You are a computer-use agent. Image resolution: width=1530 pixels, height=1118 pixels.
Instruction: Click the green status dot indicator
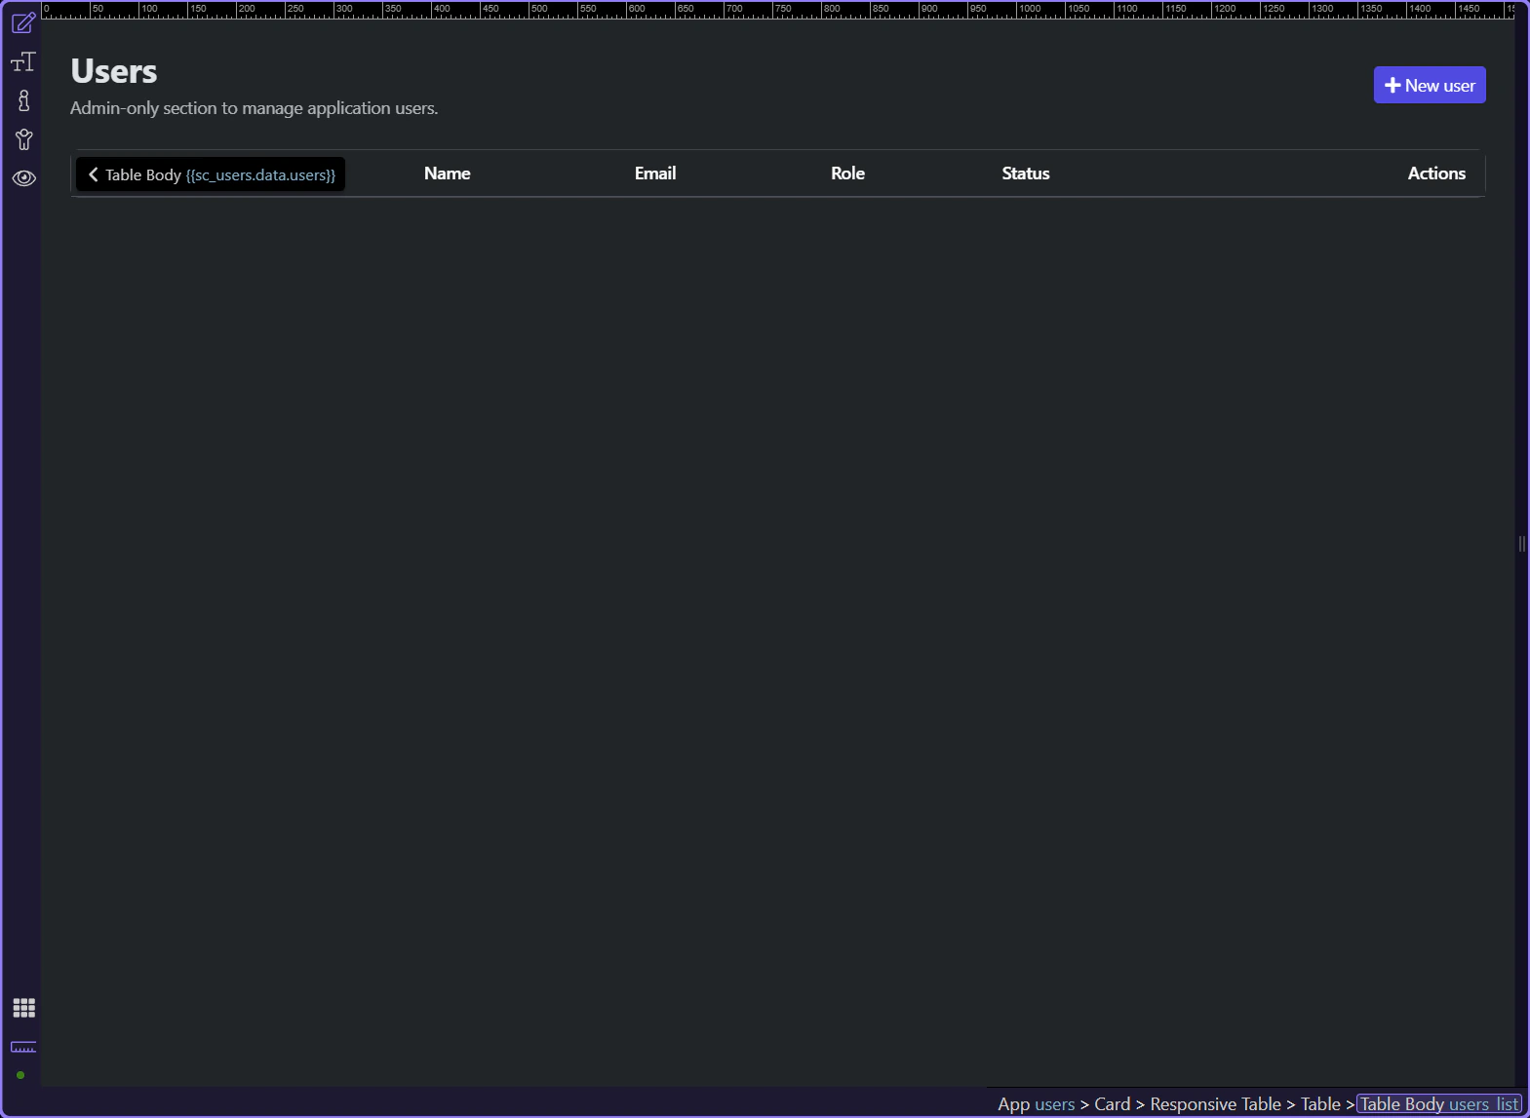click(20, 1075)
